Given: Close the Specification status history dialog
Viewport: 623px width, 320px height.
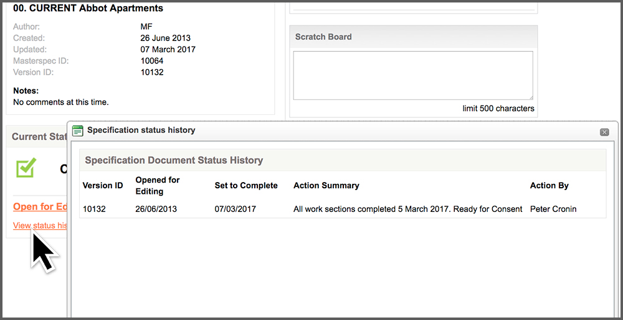Looking at the screenshot, I should pyautogui.click(x=604, y=132).
